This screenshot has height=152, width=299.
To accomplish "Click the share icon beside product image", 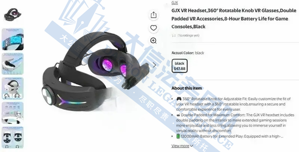I will point(154,15).
